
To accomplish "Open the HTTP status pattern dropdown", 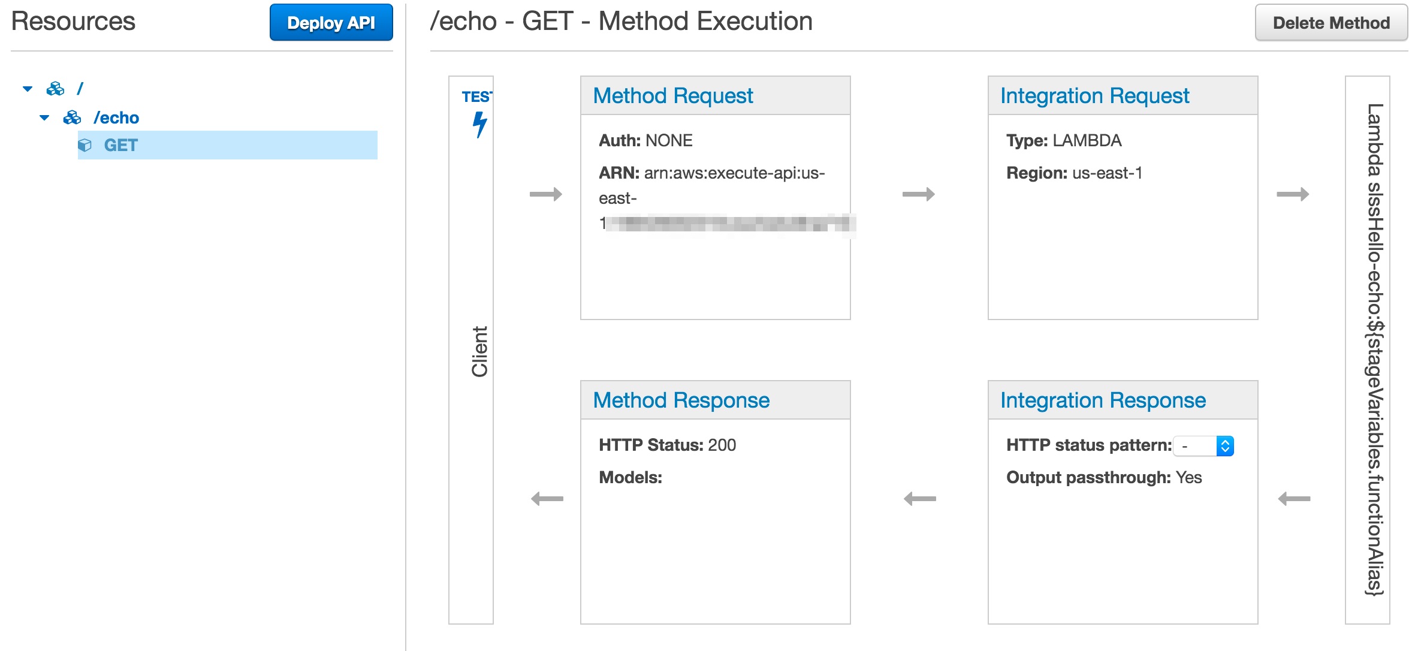I will [1203, 446].
